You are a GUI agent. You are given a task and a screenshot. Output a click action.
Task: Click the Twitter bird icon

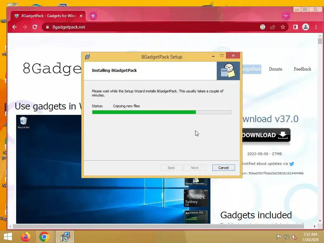click(x=291, y=164)
